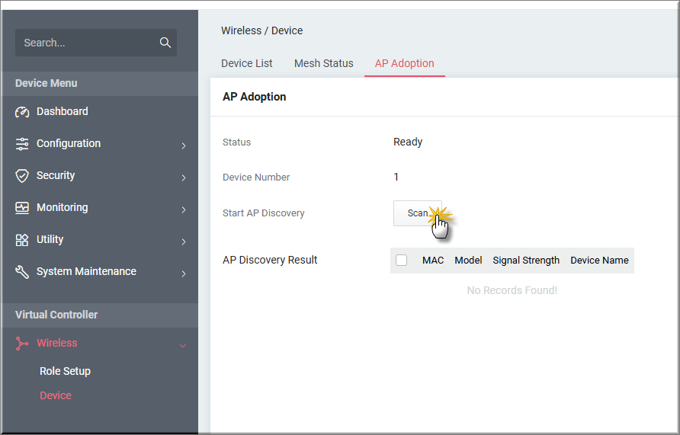The image size is (680, 435).
Task: Sort by Signal Strength column header
Action: (525, 261)
